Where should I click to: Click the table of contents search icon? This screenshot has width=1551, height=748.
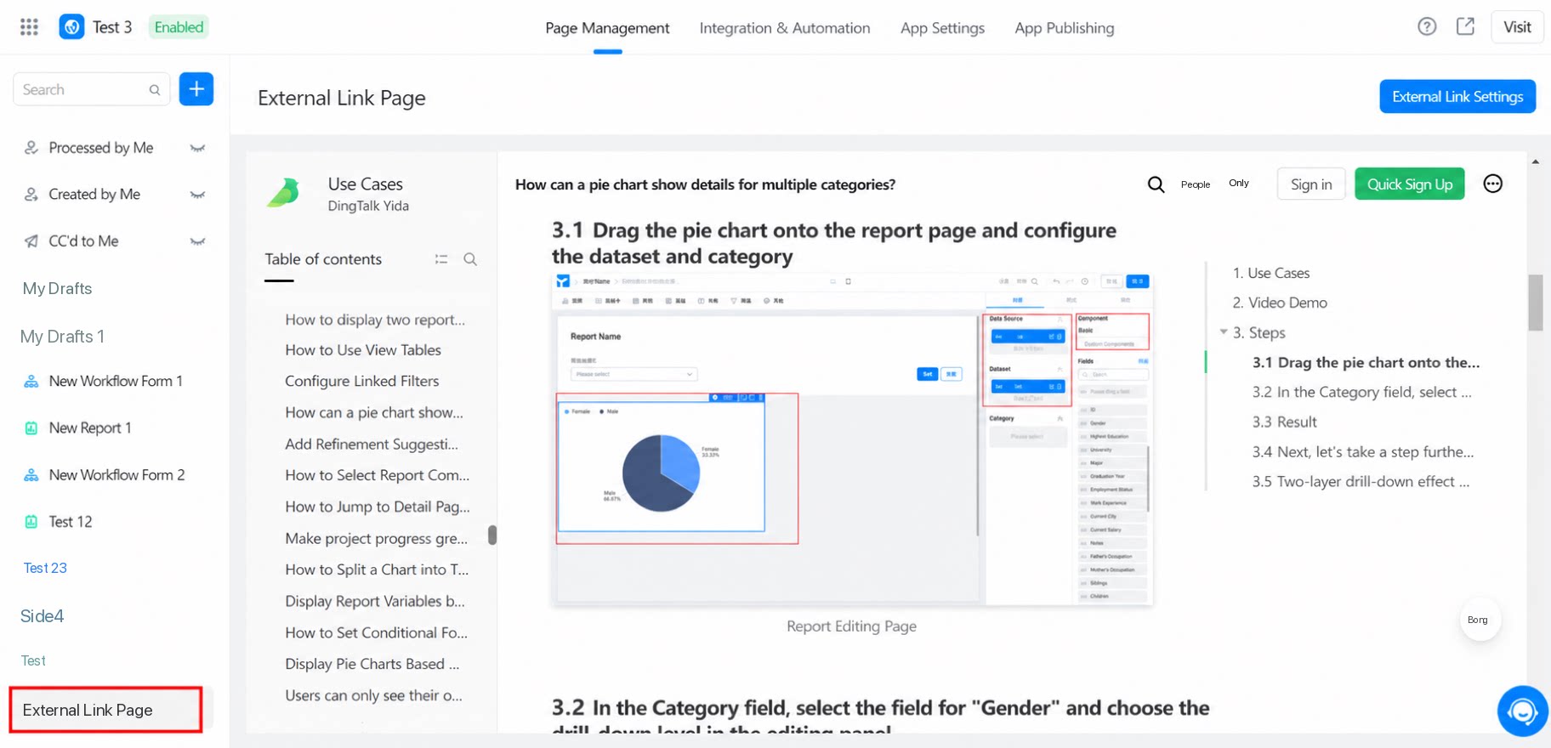tap(470, 259)
